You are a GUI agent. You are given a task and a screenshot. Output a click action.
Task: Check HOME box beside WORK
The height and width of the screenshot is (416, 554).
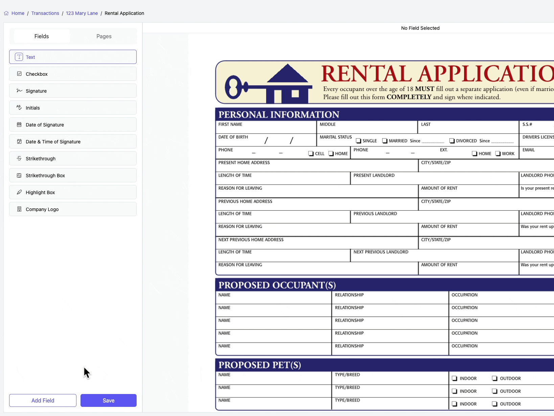pyautogui.click(x=475, y=154)
